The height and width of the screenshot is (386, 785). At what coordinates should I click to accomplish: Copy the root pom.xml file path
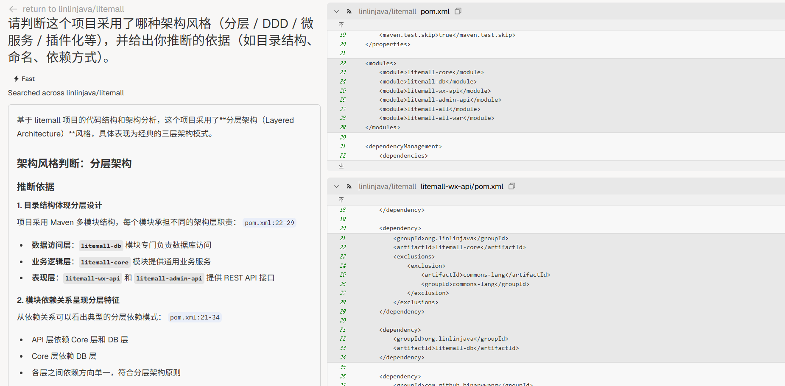458,11
